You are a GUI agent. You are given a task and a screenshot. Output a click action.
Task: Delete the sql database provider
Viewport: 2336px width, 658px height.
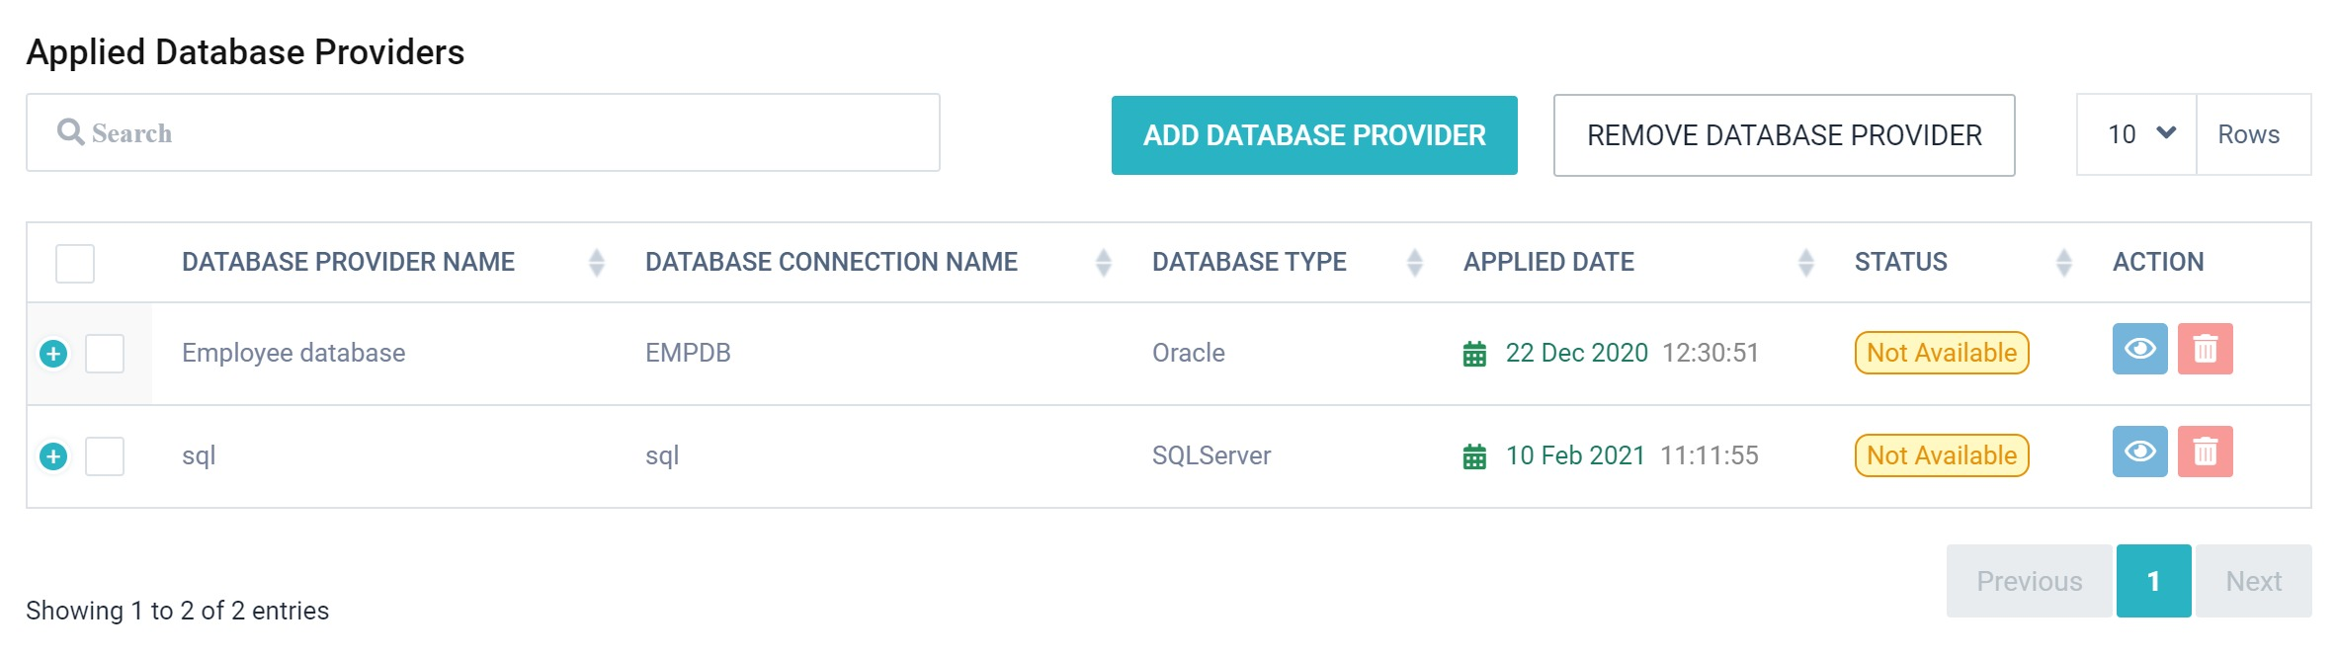click(2205, 452)
